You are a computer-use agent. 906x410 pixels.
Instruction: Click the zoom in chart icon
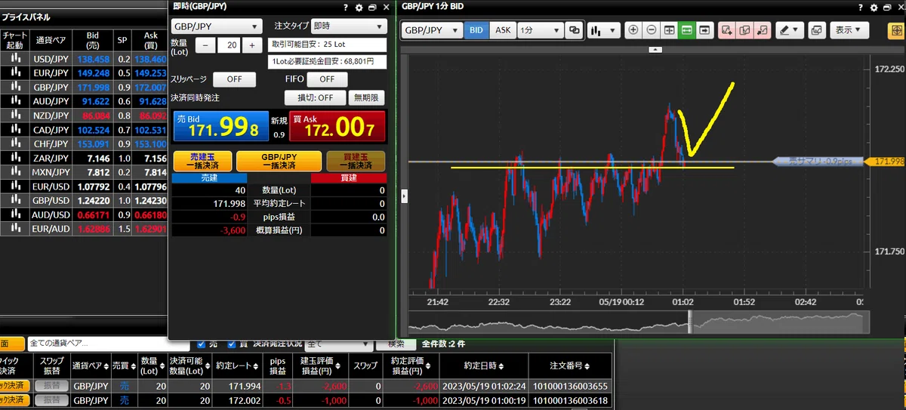[x=633, y=30]
